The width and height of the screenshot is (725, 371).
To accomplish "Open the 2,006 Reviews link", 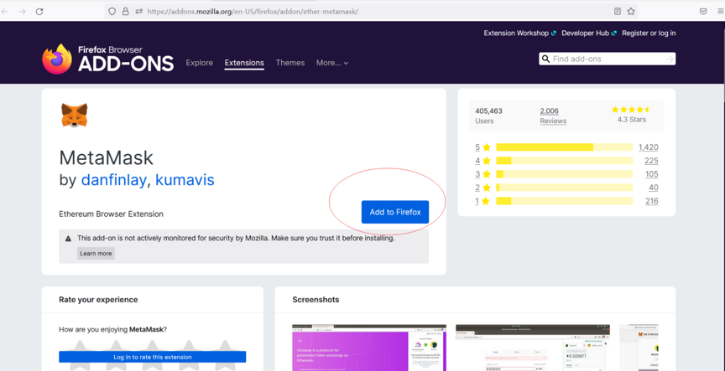I will [553, 116].
